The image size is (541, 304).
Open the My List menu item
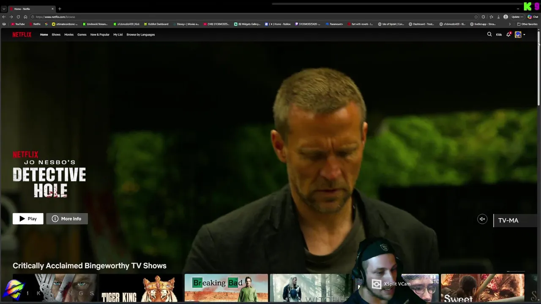coord(118,35)
